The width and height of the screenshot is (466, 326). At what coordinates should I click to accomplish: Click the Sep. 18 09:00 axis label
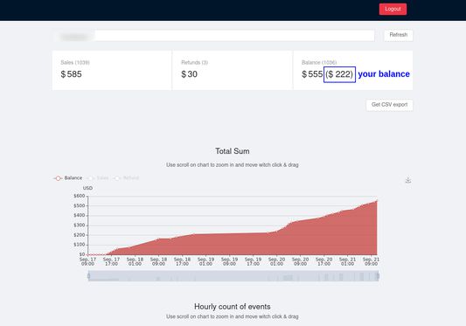click(x=158, y=261)
